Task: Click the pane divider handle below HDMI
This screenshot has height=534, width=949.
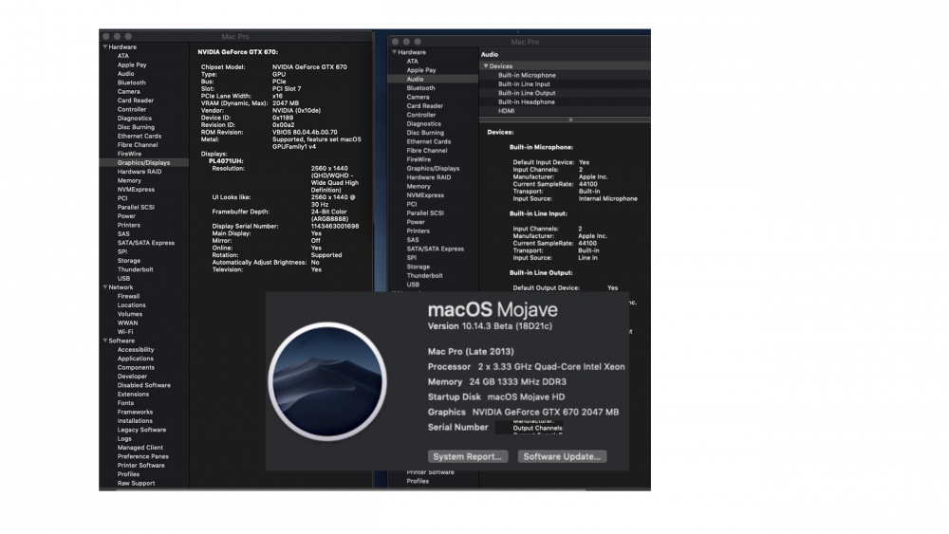Action: [569, 120]
